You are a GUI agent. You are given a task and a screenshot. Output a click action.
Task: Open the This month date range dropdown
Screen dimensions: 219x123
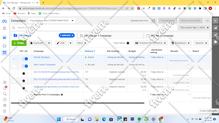point(194,28)
